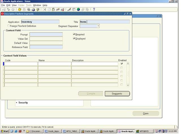
Task: Click the Compile button
Action: point(91,94)
